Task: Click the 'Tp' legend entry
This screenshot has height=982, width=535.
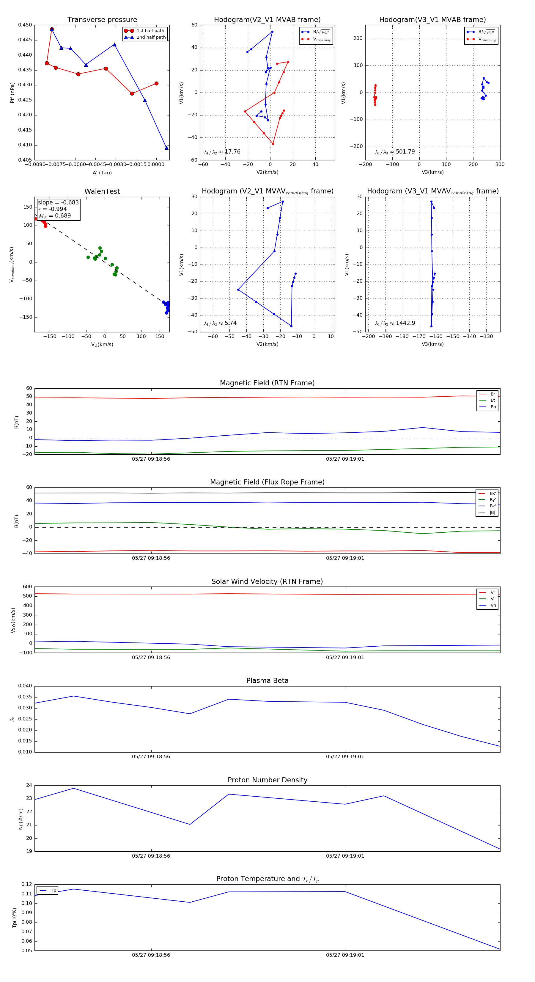Action: click(x=48, y=891)
